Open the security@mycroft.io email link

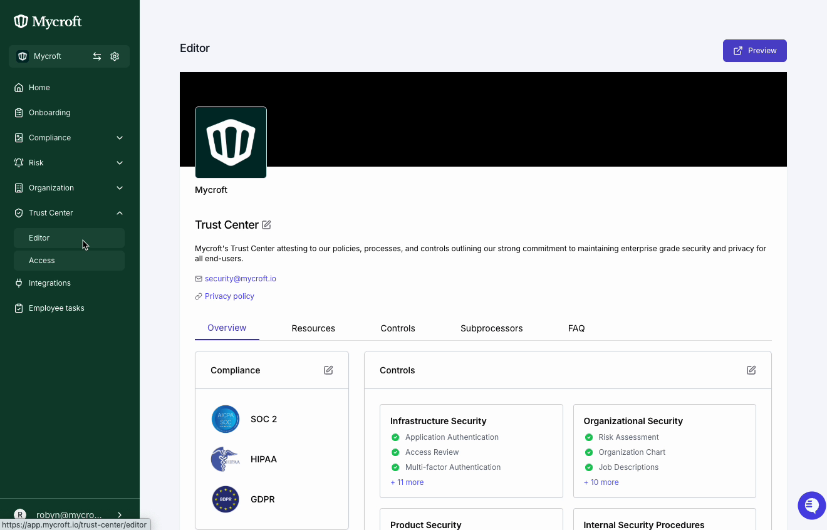point(240,279)
